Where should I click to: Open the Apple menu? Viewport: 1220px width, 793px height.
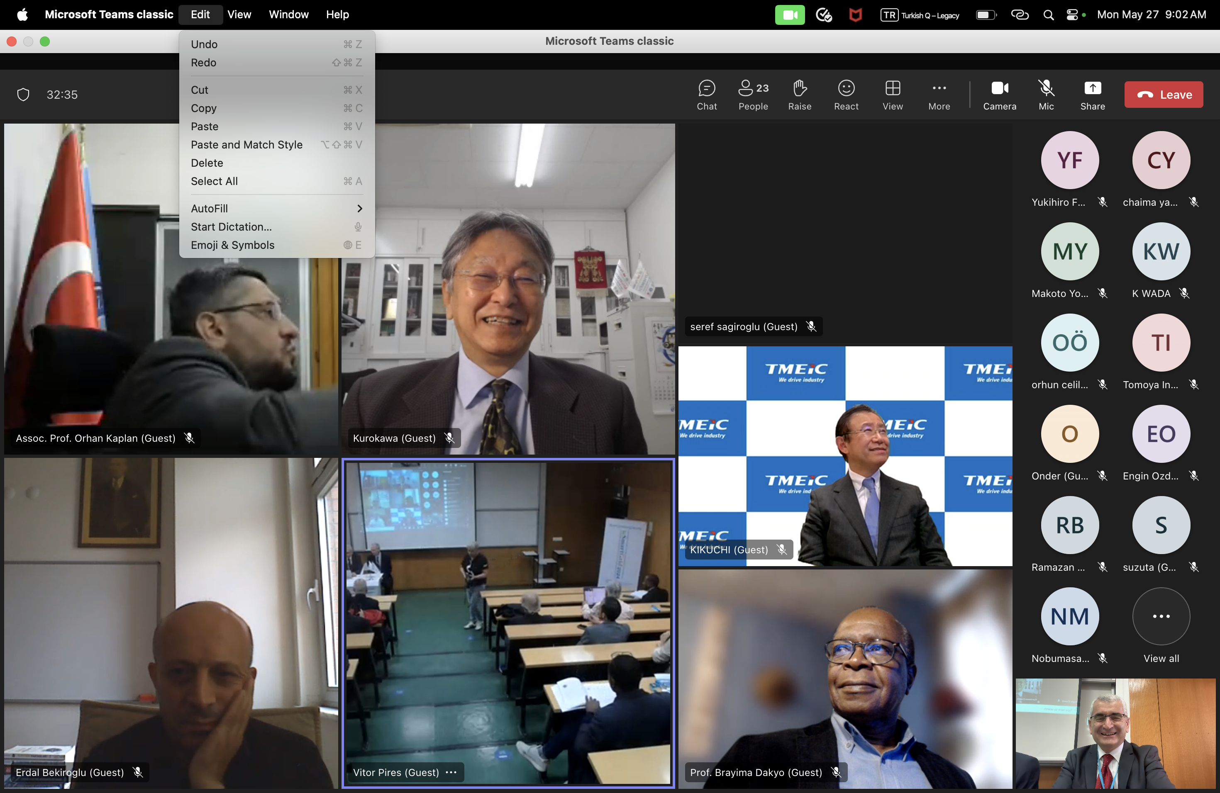click(22, 15)
